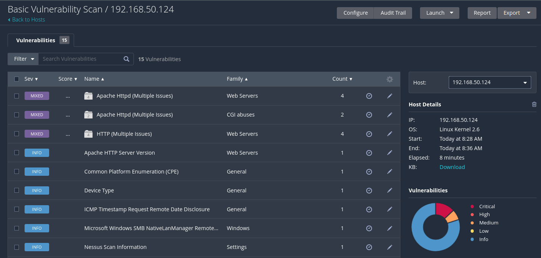Click the table settings gear icon
The image size is (541, 258).
tap(390, 79)
